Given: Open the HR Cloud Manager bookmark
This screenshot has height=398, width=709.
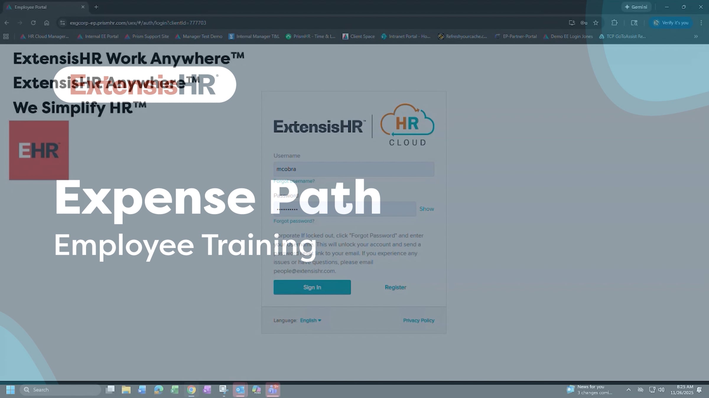Looking at the screenshot, I should (x=45, y=36).
